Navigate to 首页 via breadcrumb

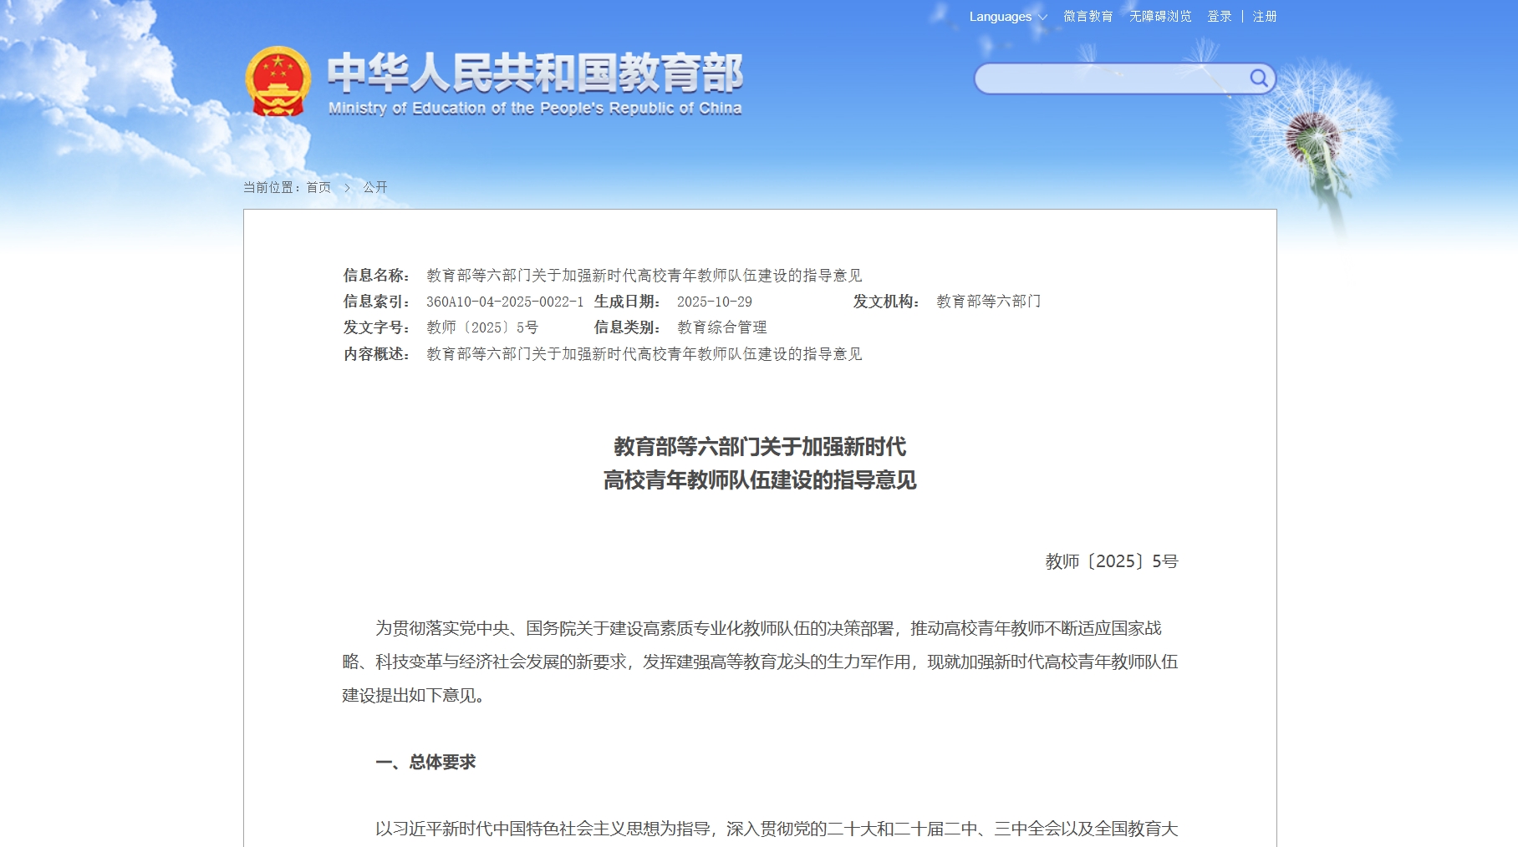click(318, 188)
